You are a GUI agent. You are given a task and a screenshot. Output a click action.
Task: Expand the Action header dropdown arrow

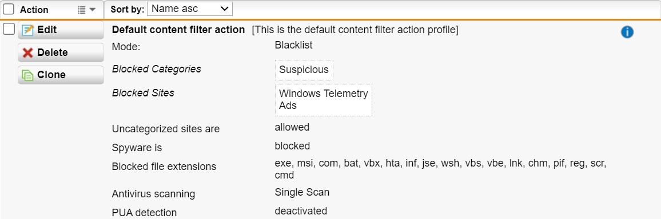tap(92, 10)
